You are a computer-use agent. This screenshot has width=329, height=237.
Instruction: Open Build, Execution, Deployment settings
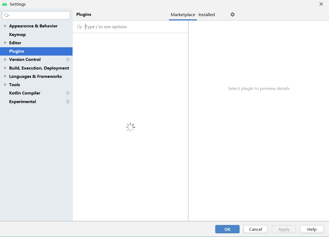pyautogui.click(x=39, y=68)
